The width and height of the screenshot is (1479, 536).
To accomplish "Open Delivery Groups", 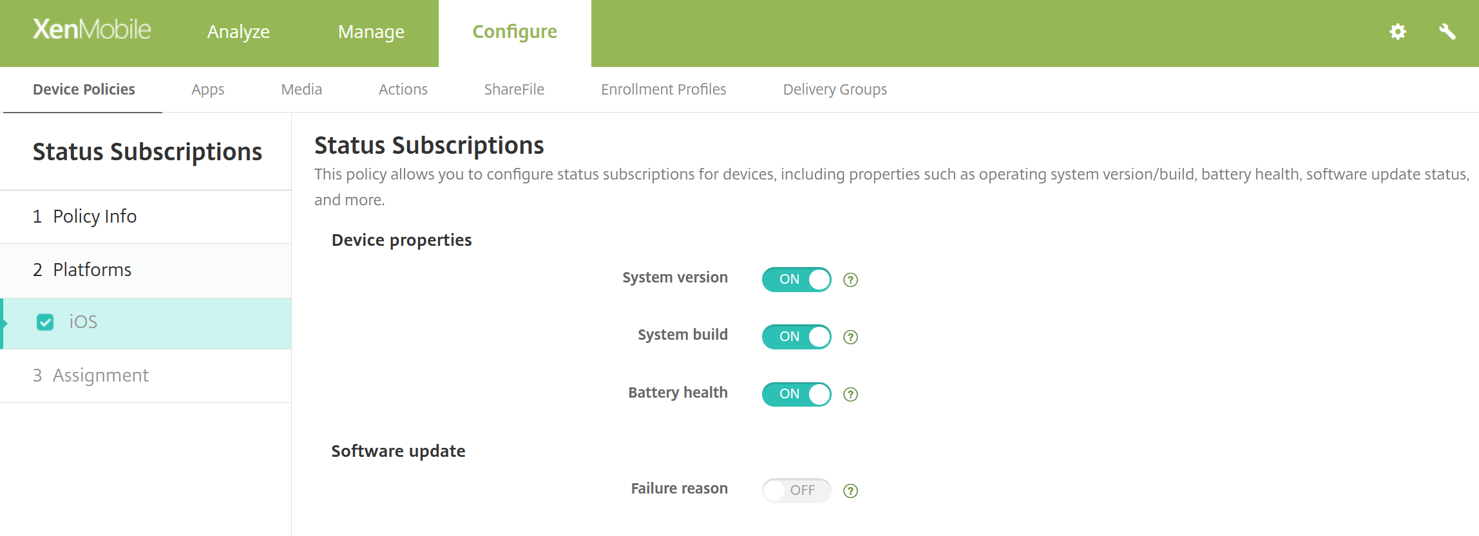I will 834,89.
